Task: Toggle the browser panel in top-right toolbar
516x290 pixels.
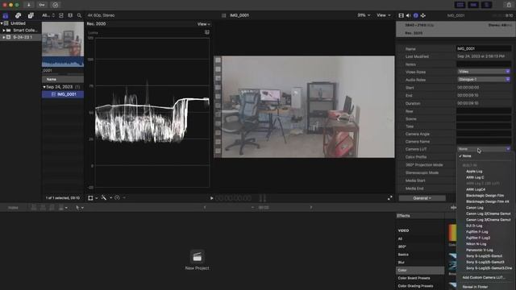Action: pyautogui.click(x=460, y=5)
